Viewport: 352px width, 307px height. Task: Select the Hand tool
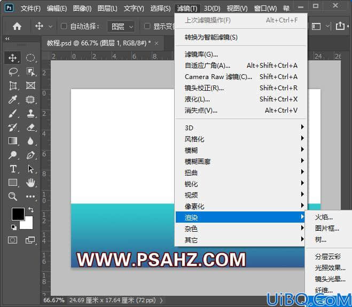30,183
